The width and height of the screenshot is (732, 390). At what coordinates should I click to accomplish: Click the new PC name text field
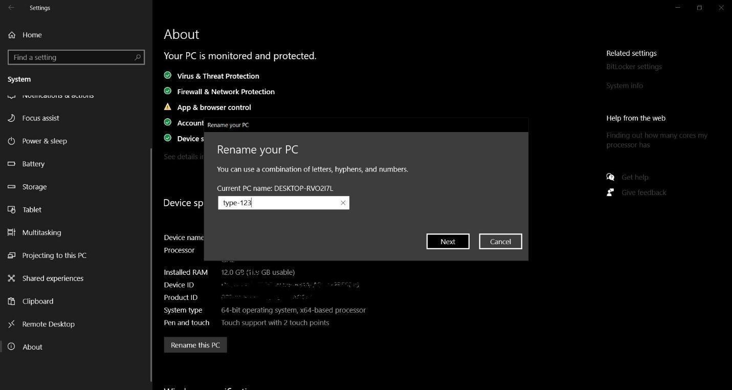(x=279, y=203)
